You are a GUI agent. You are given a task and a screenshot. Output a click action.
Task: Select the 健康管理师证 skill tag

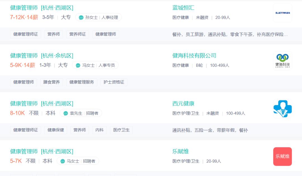click(x=25, y=34)
